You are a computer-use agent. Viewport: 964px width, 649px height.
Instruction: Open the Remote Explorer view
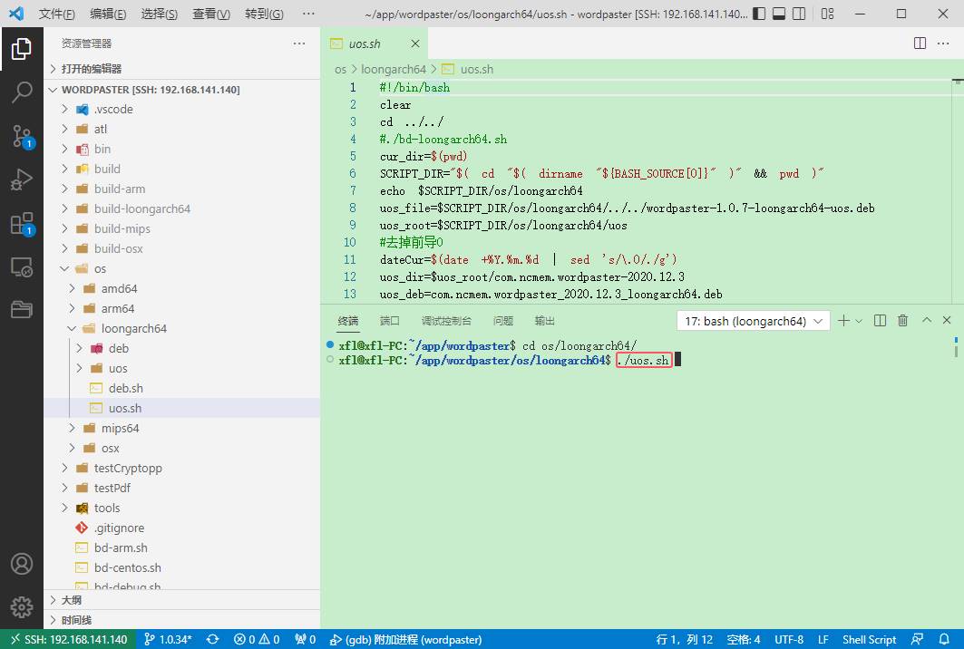tap(22, 267)
